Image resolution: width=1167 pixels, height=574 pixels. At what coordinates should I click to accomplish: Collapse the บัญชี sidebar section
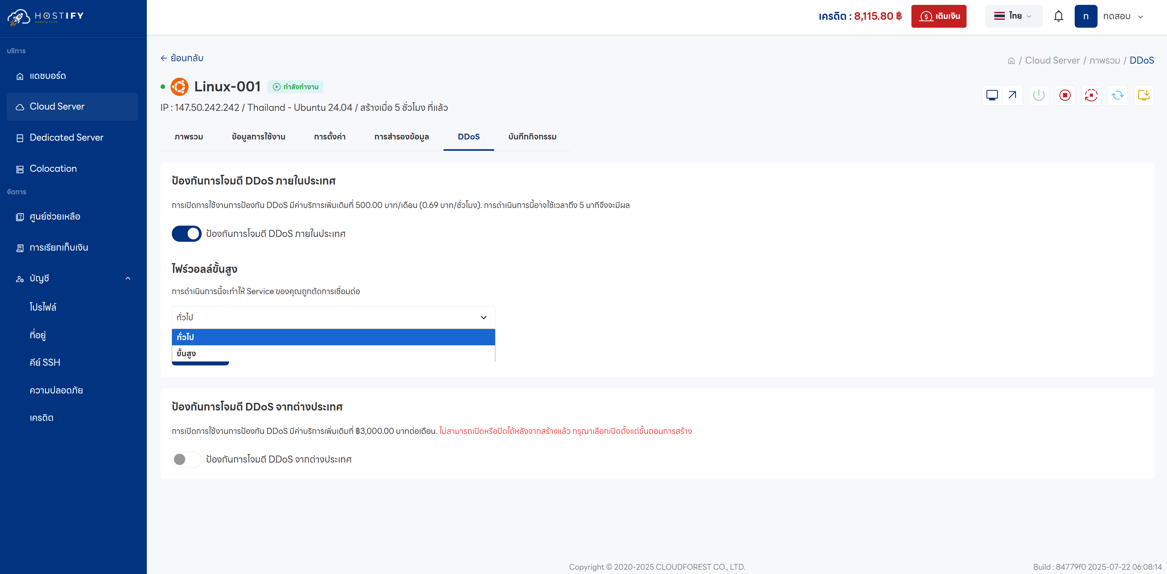[128, 278]
